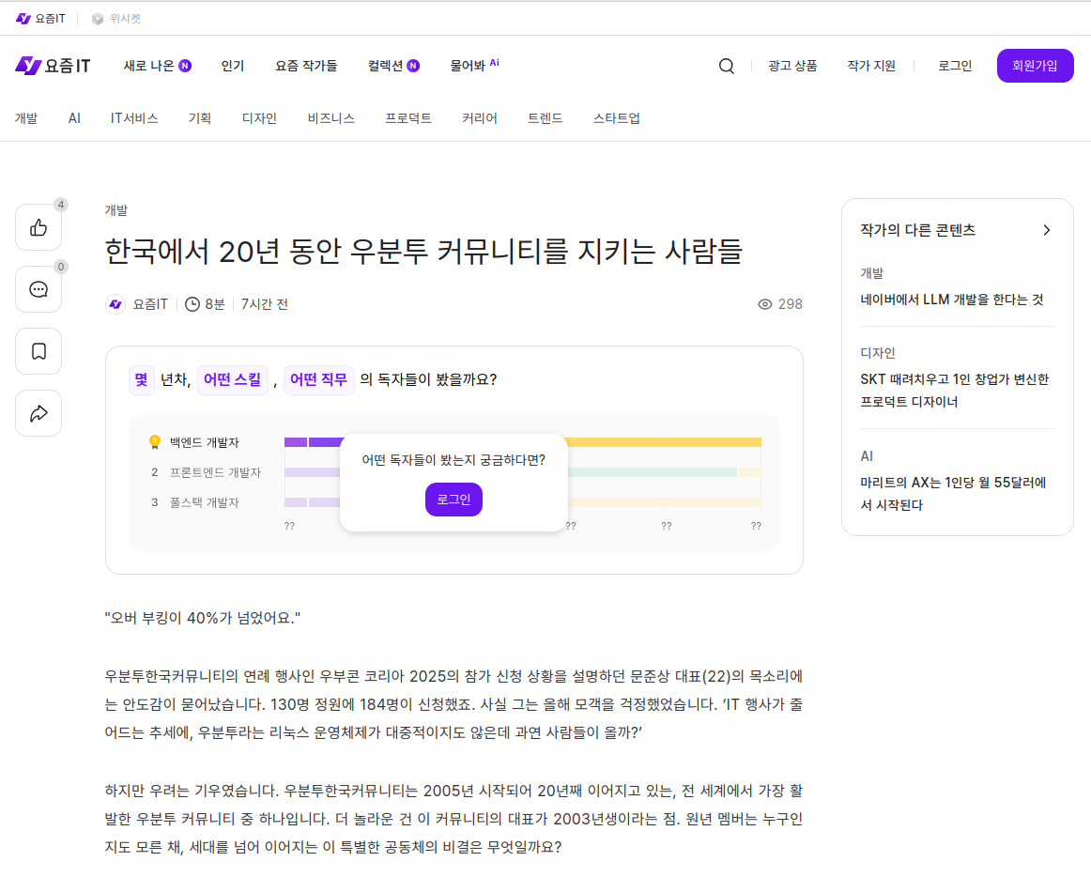1091x877 pixels.
Task: Click 로그인 button in reader stats popup
Action: click(x=453, y=499)
